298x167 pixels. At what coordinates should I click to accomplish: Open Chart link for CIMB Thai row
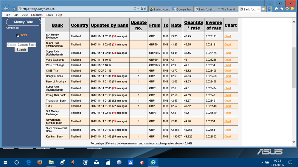228,70
